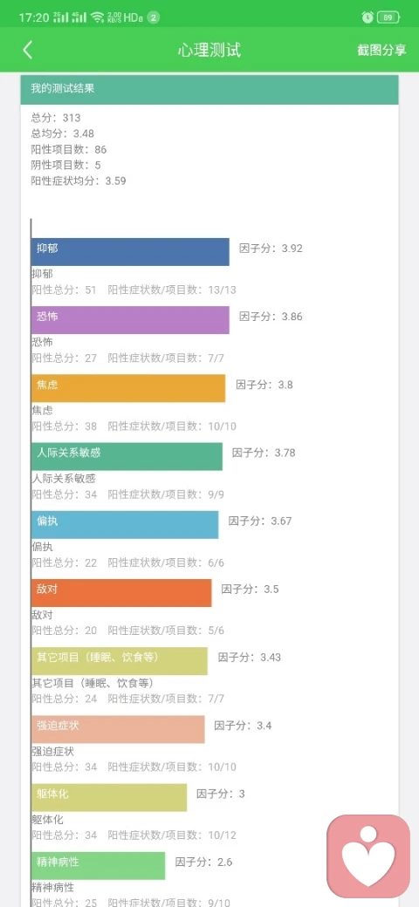Tap the back arrow icon

point(28,50)
